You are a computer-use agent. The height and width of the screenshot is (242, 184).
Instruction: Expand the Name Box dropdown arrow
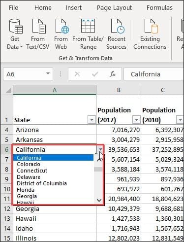(48, 73)
